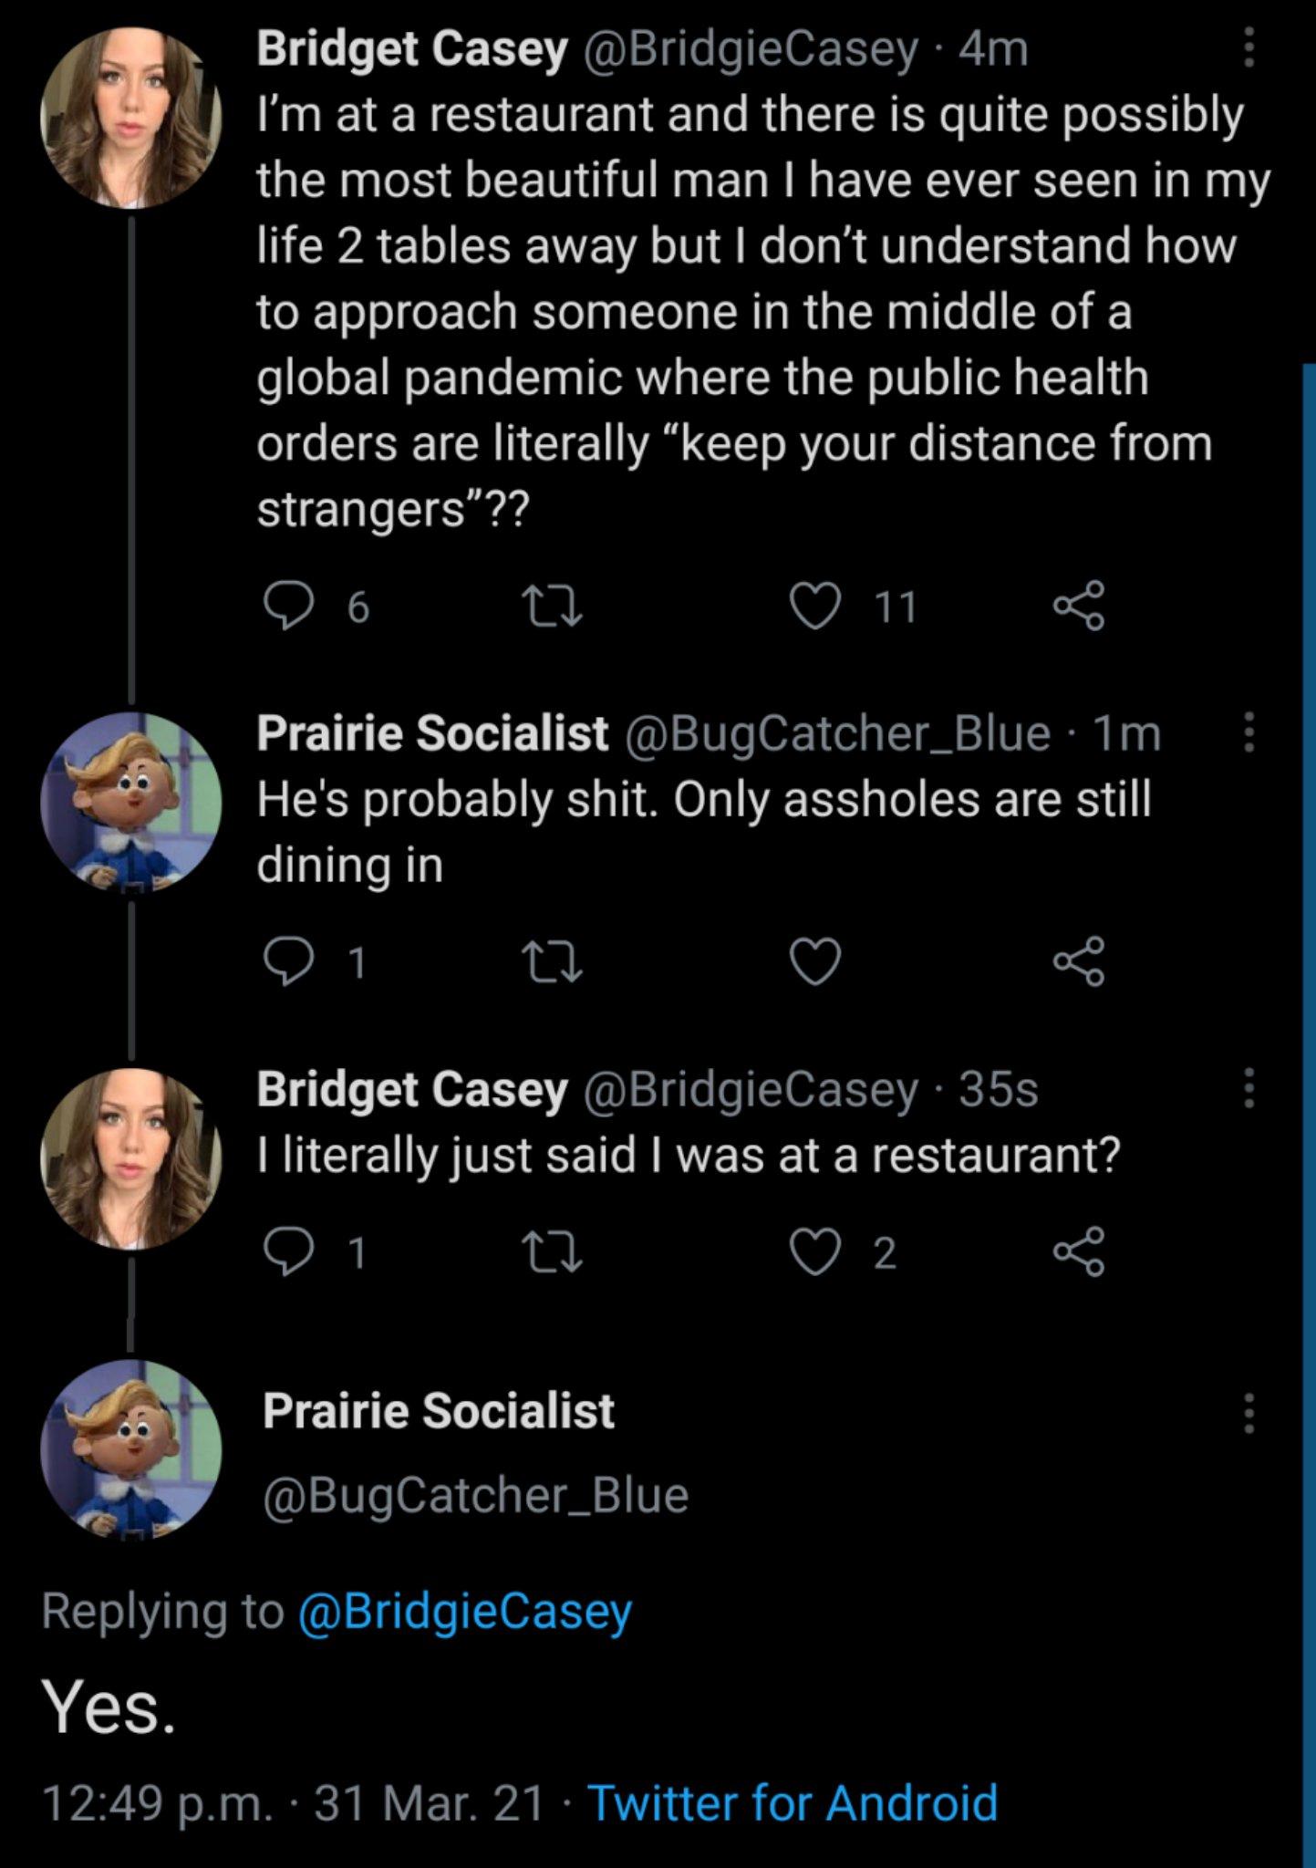Open the @BridgieCasey mention link
This screenshot has width=1316, height=1868.
(464, 1611)
